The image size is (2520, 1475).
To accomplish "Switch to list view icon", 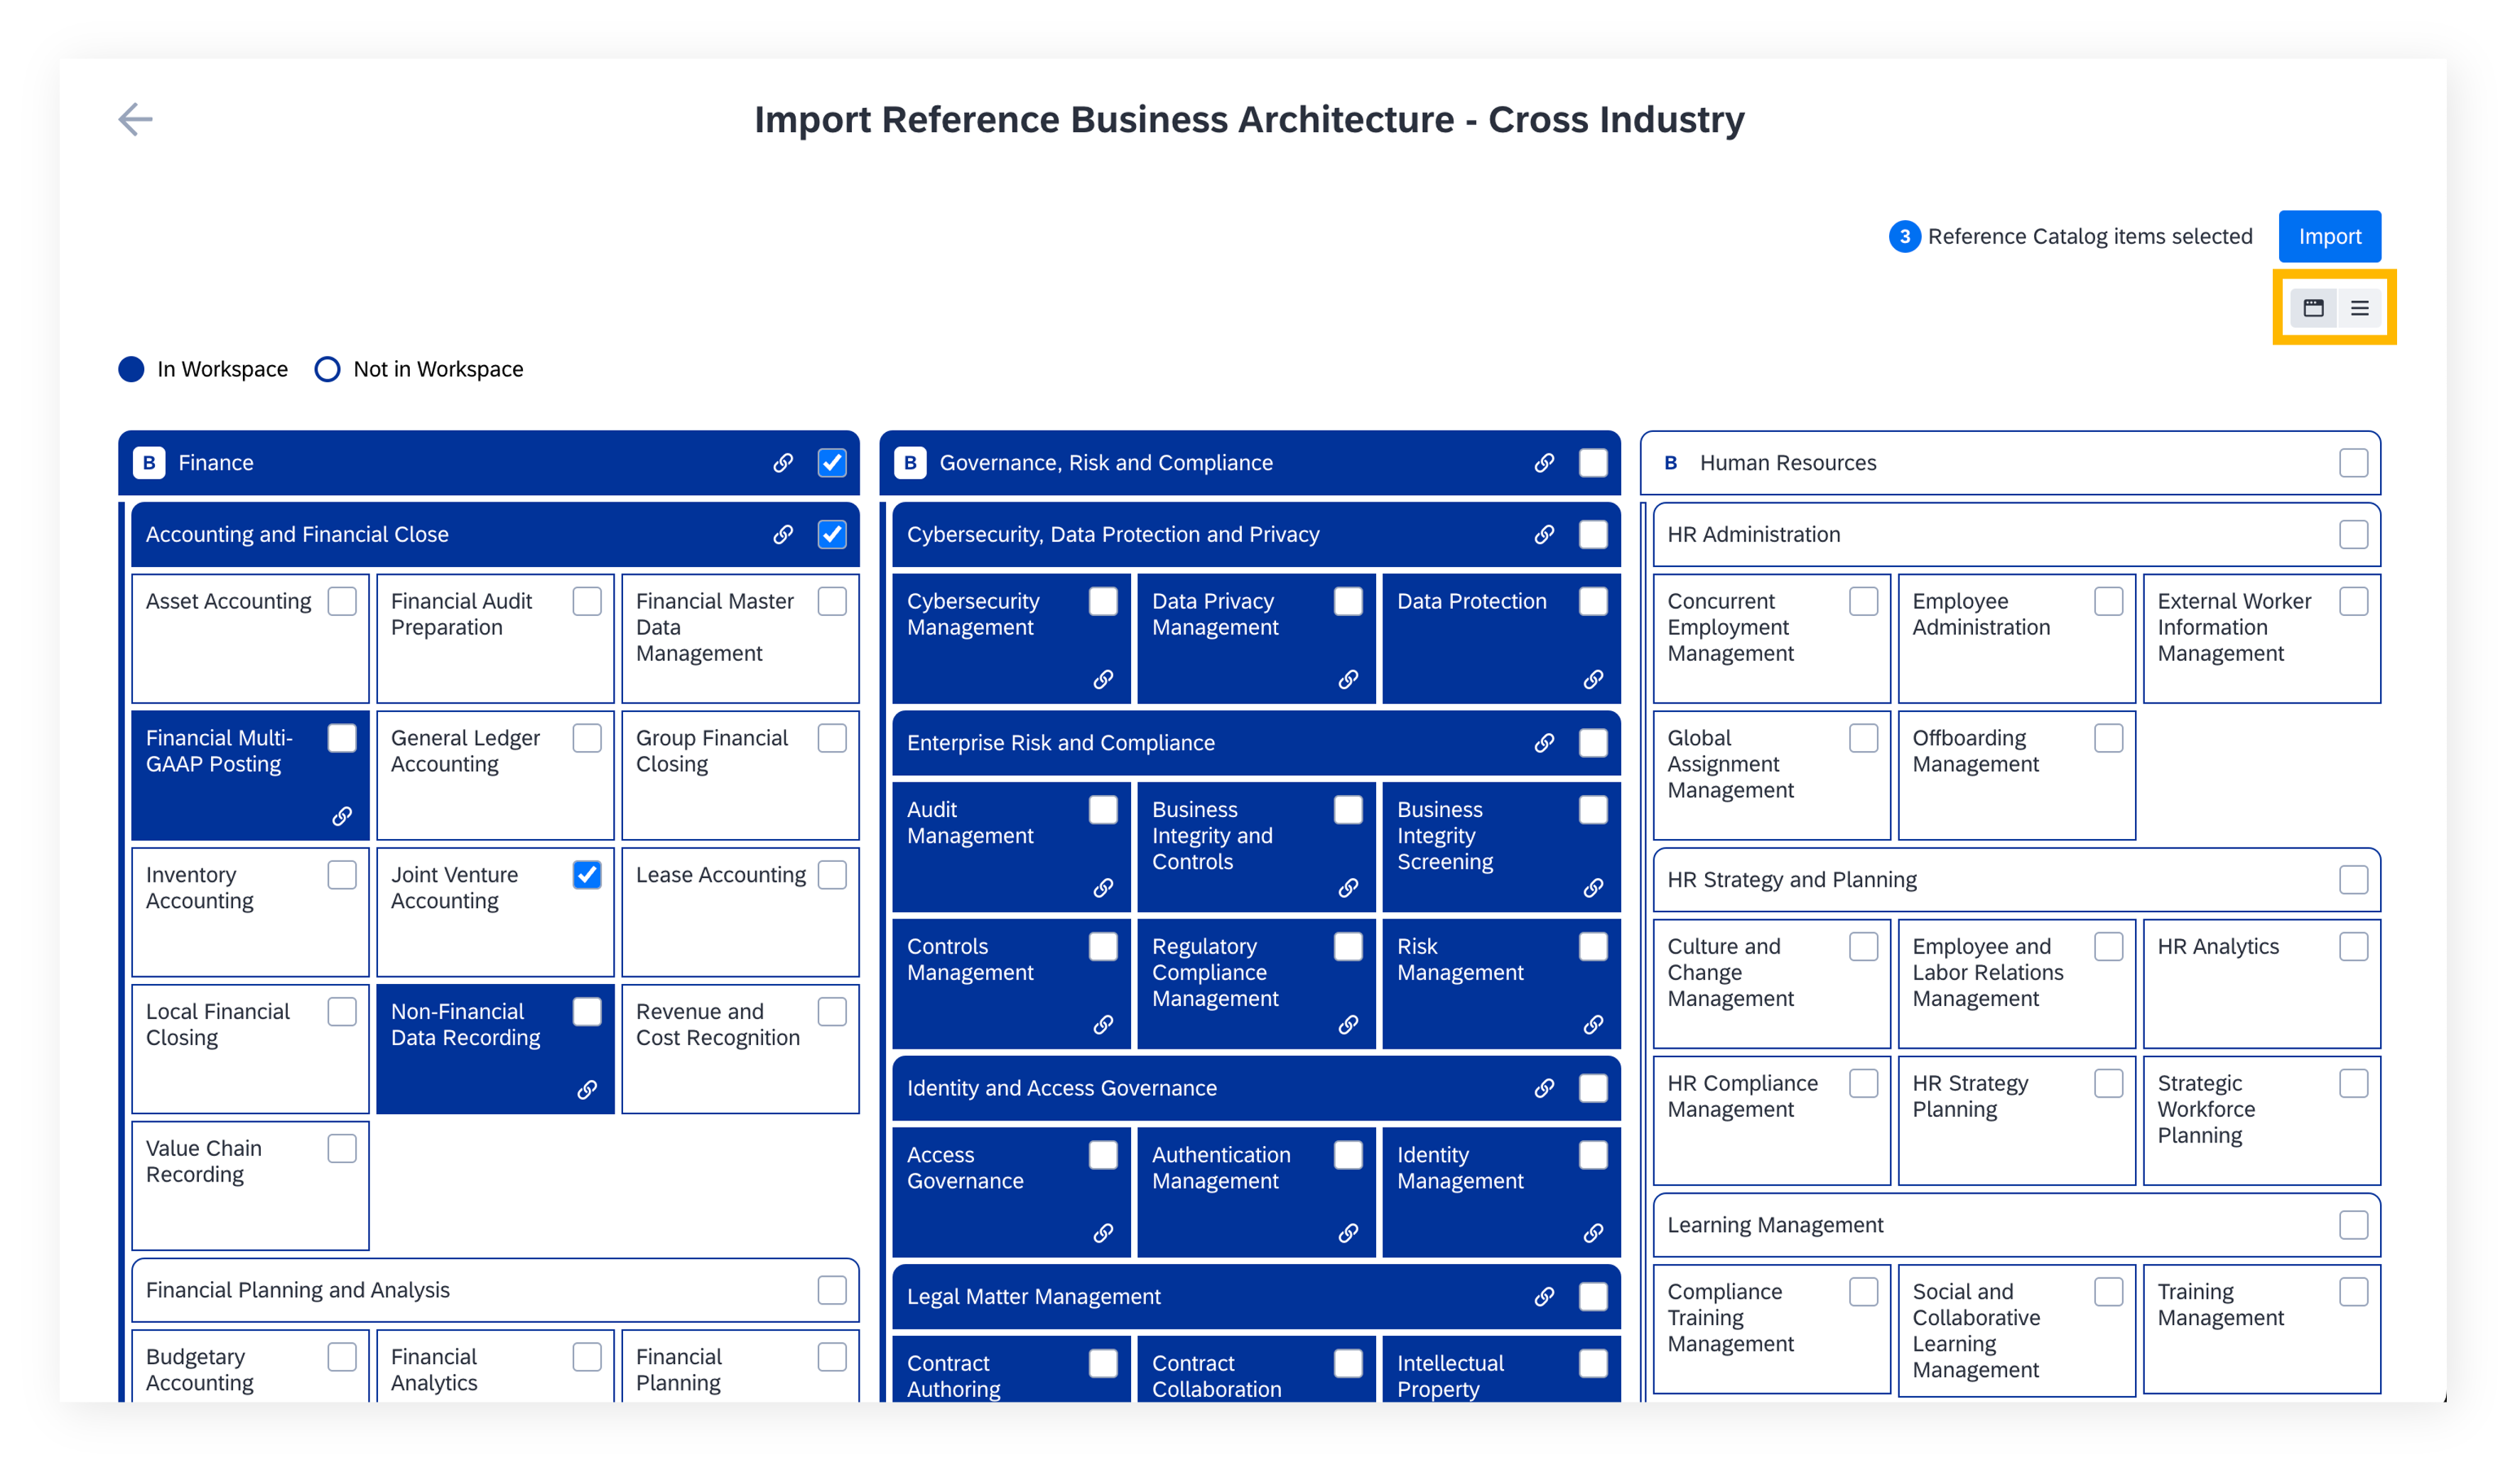I will click(2359, 308).
